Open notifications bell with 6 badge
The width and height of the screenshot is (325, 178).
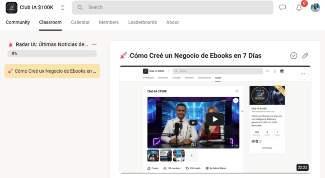click(x=299, y=8)
